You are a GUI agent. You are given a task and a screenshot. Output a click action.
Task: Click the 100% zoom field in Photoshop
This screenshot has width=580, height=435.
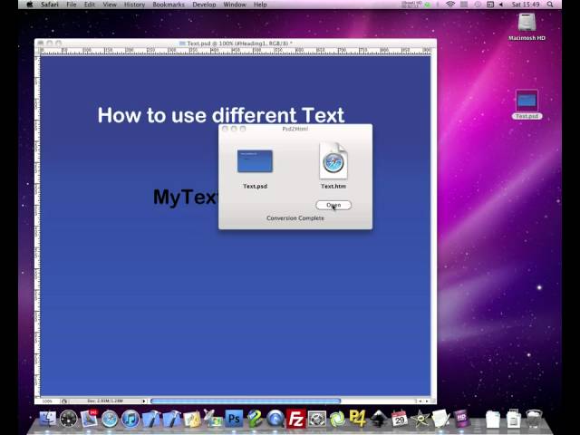click(47, 401)
